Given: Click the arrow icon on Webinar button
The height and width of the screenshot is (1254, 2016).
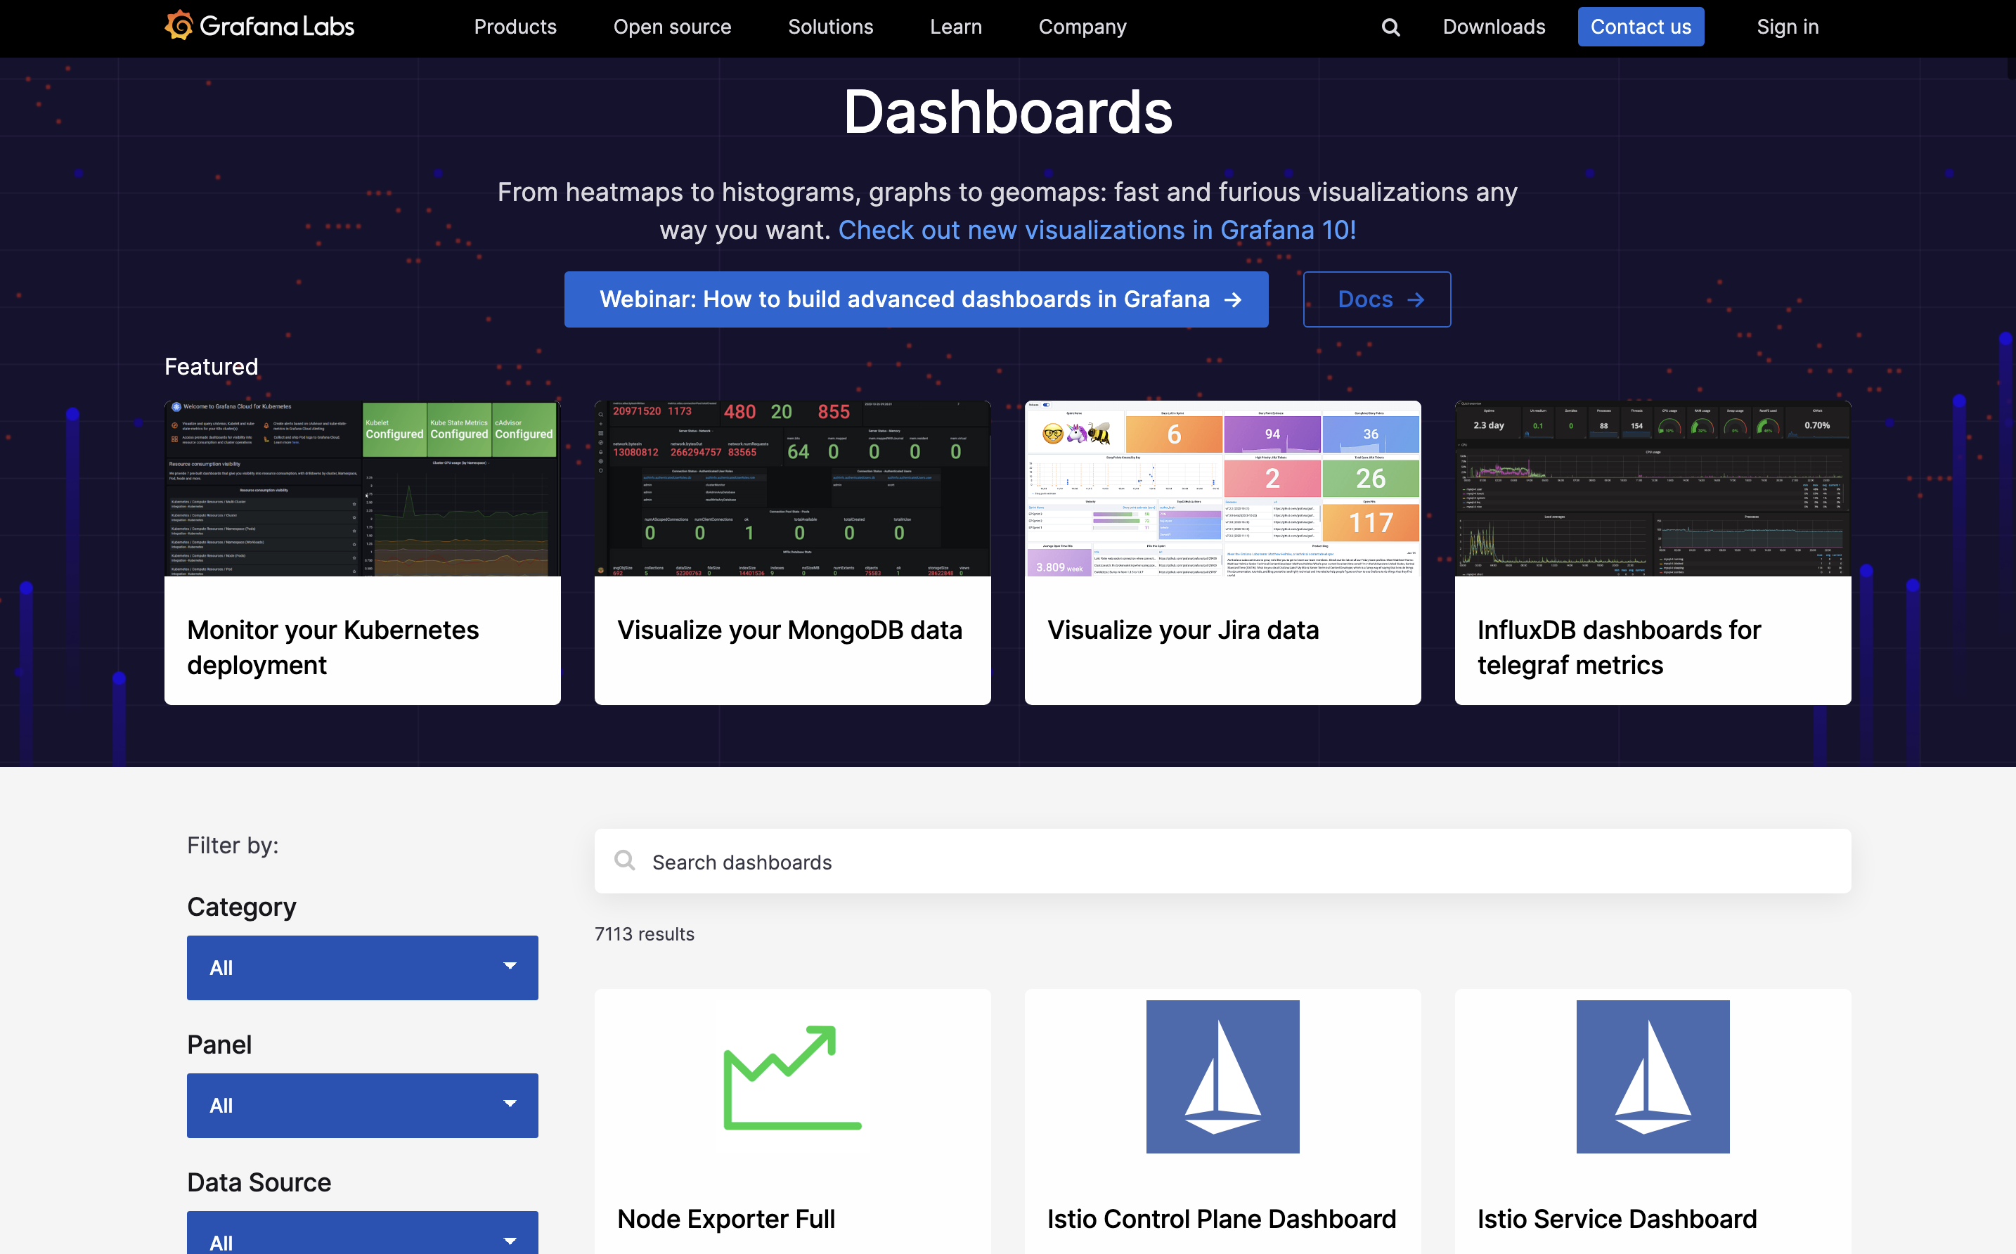Looking at the screenshot, I should coord(1233,299).
